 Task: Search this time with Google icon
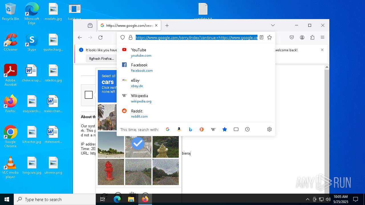[168, 129]
